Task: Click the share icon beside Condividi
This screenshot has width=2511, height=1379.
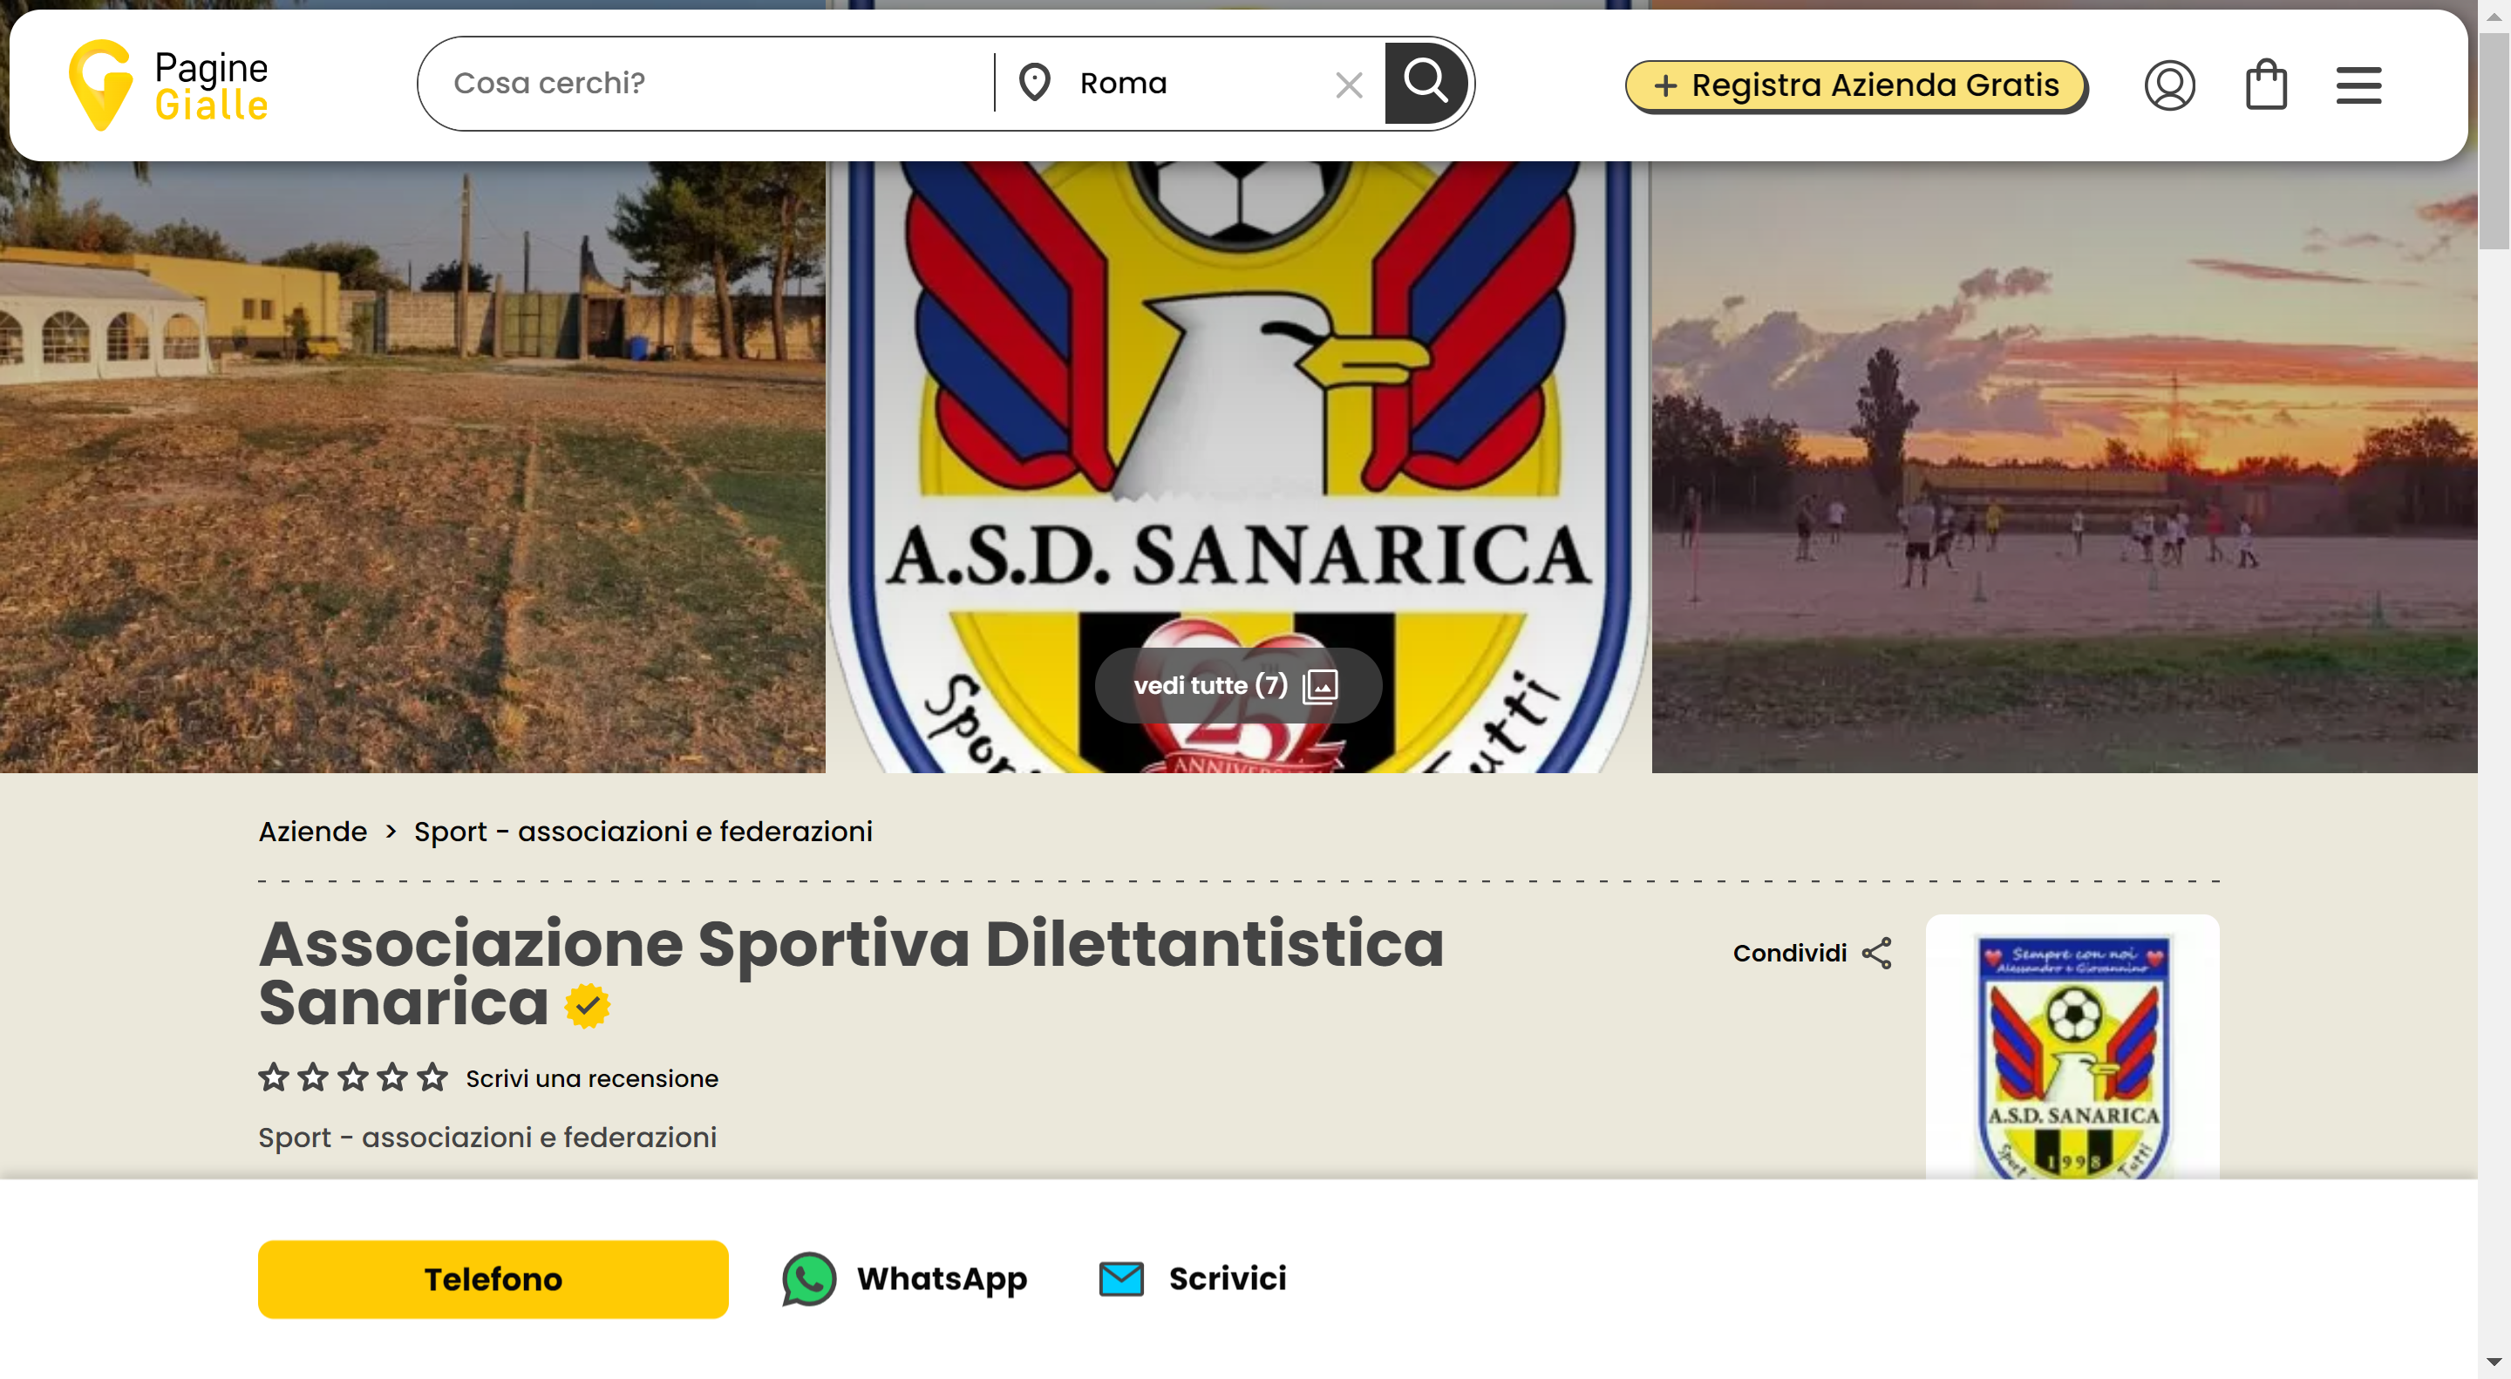Action: [x=1876, y=953]
